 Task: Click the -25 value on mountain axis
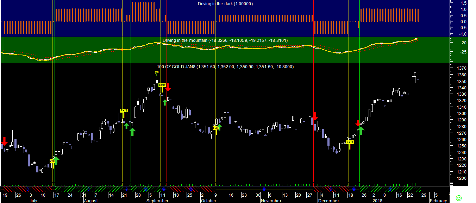pyautogui.click(x=463, y=52)
